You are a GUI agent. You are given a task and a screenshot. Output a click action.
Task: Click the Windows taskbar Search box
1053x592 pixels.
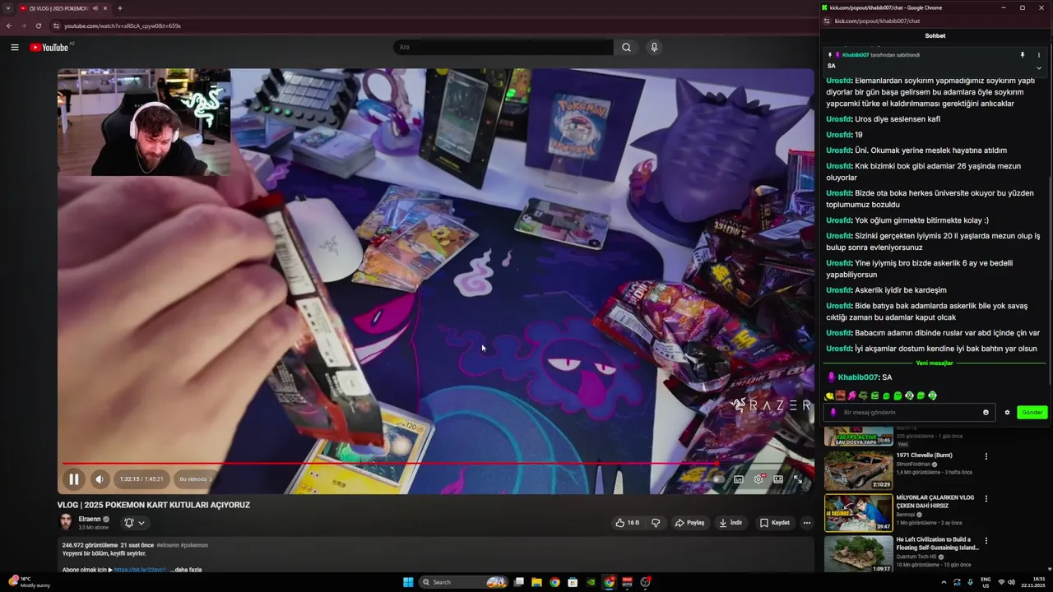464,582
